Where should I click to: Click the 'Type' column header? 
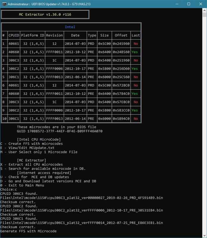(92, 35)
